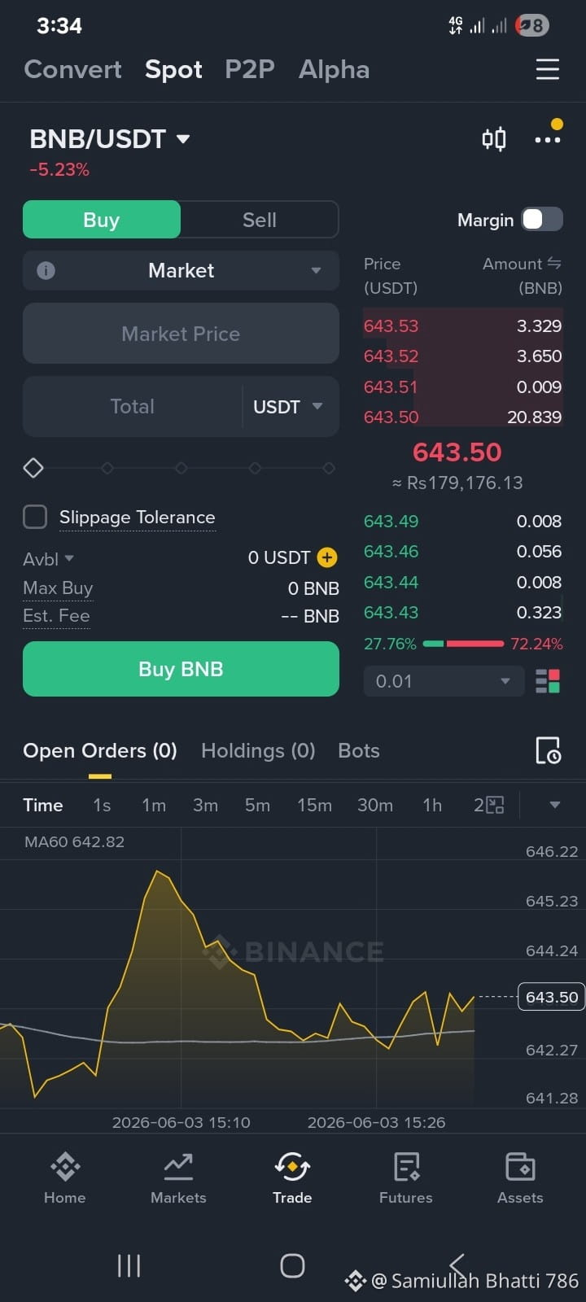Viewport: 586px width, 1302px height.
Task: Tap the Est. Fee label
Action: coord(56,616)
